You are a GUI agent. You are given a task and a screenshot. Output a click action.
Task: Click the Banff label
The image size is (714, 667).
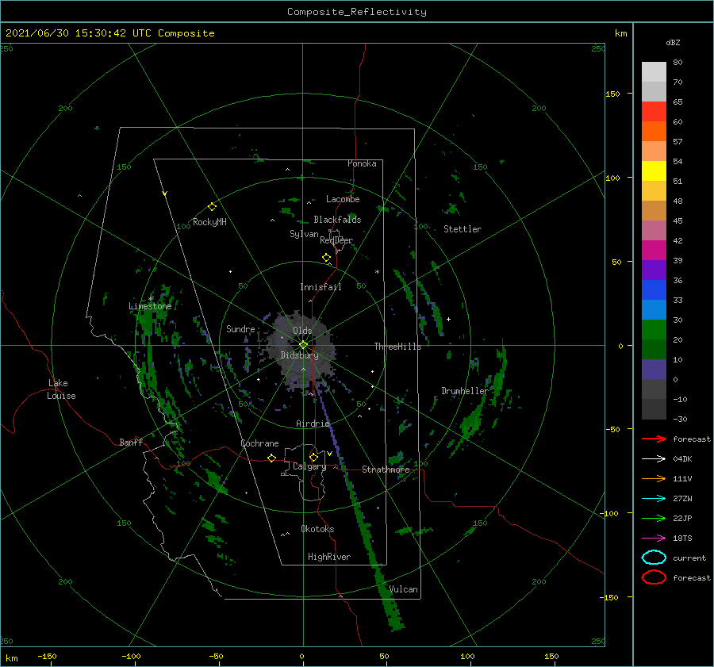[131, 442]
